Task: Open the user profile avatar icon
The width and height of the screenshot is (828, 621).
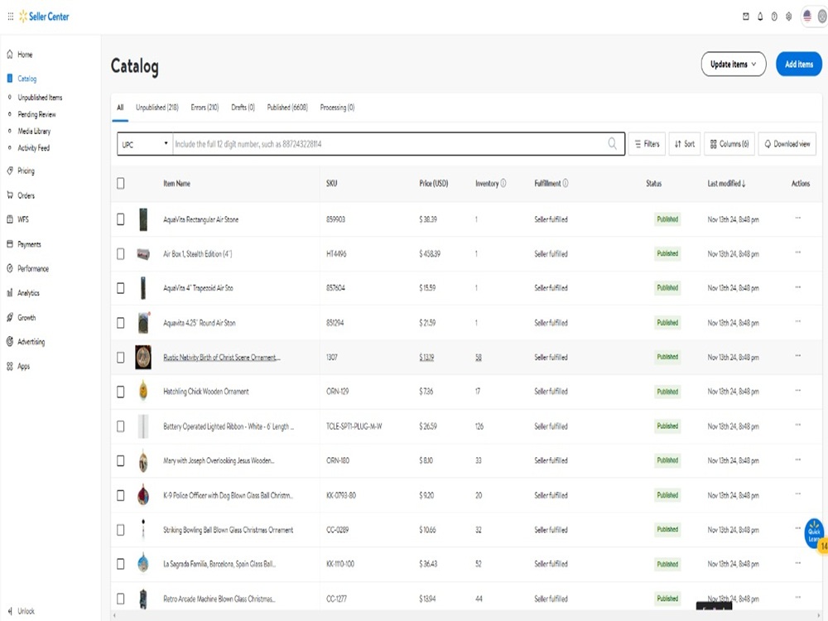Action: pyautogui.click(x=822, y=17)
